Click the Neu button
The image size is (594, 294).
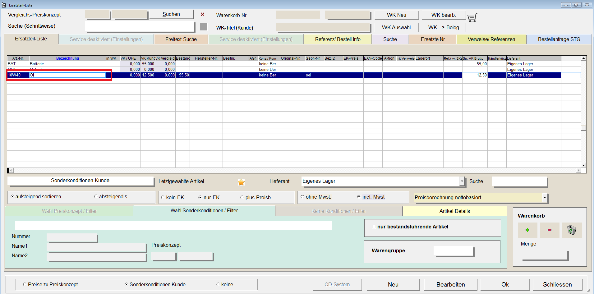pyautogui.click(x=393, y=284)
